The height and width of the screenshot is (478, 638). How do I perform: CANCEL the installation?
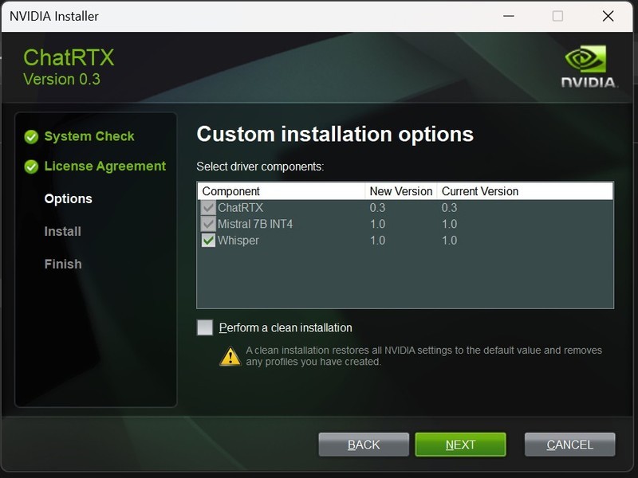(x=569, y=445)
